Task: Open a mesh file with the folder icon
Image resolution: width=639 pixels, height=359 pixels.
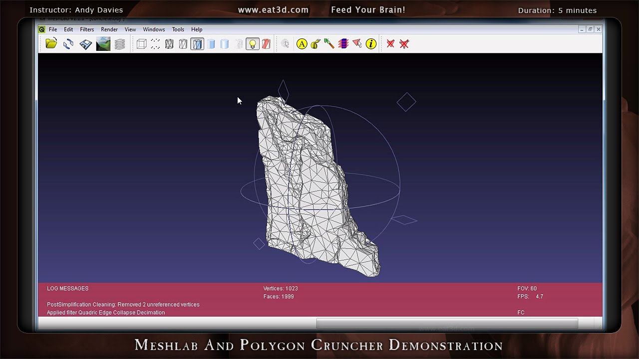Action: [51, 44]
